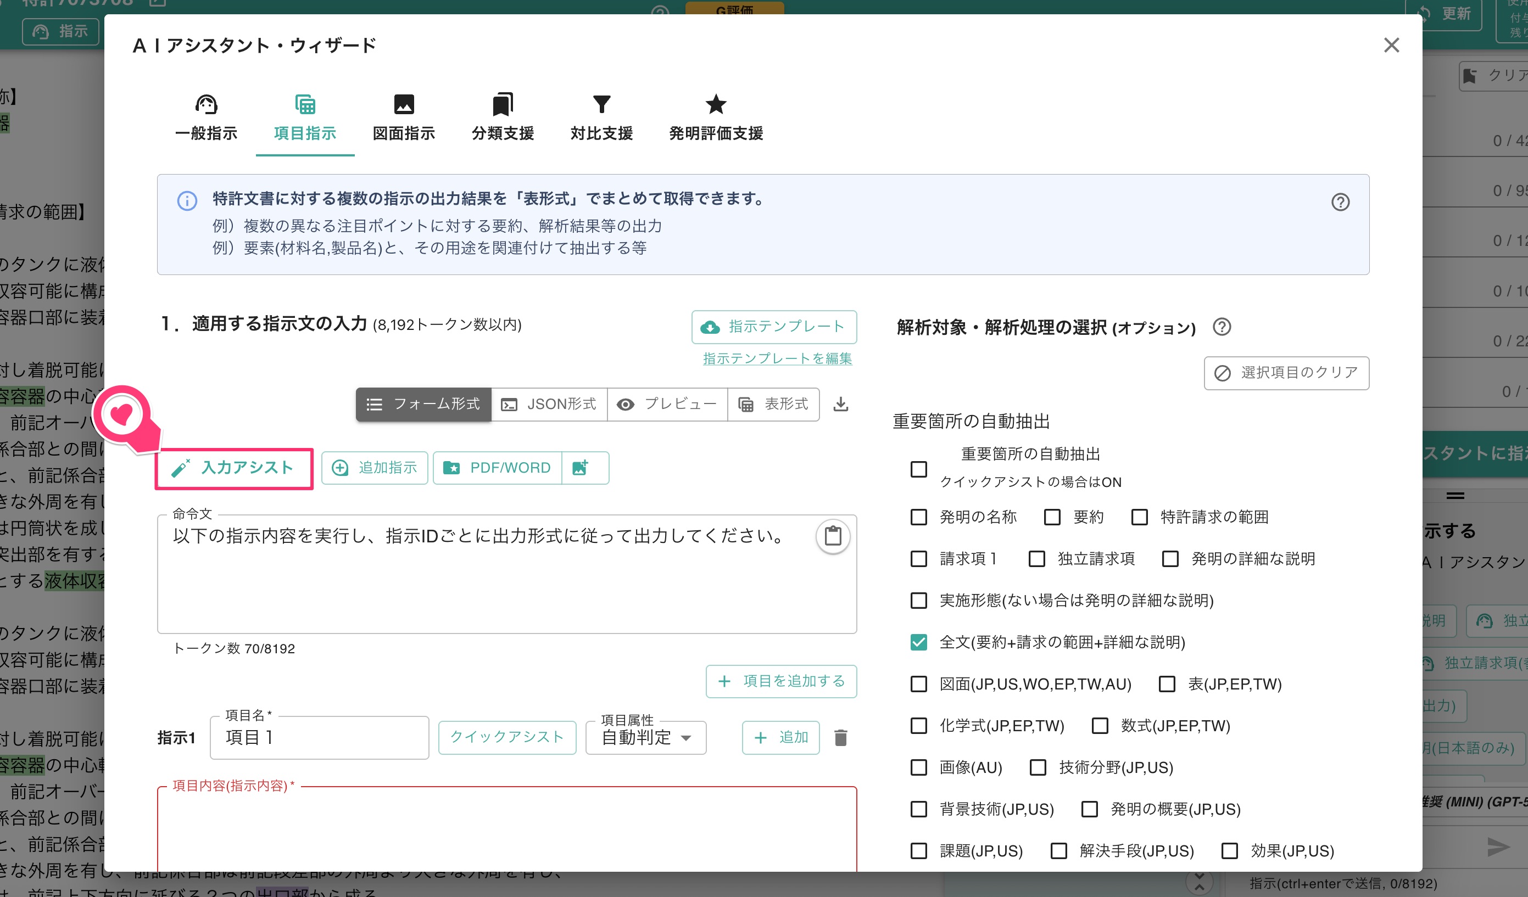Image resolution: width=1528 pixels, height=897 pixels.
Task: Check the 効果(JP,US) checkbox
Action: 1230,851
